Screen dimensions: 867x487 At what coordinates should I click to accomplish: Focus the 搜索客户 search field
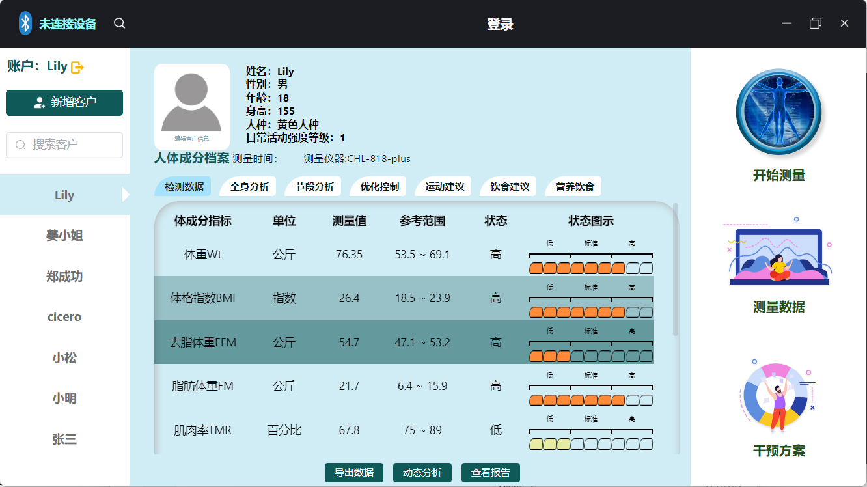click(64, 145)
